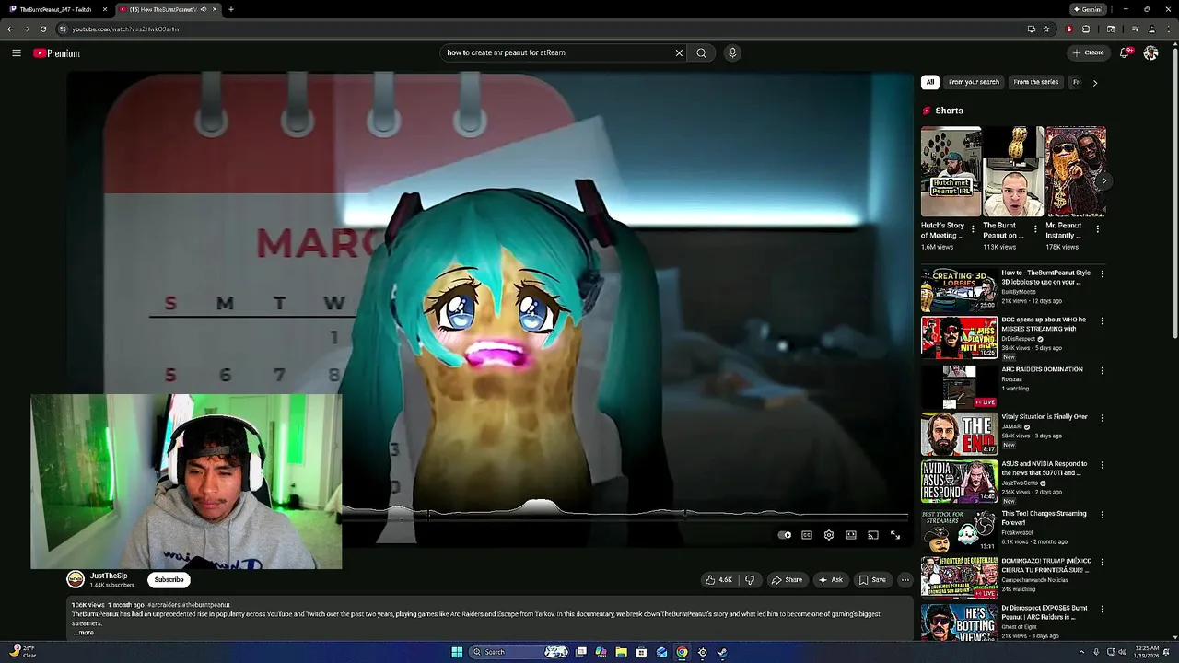Viewport: 1179px width, 663px height.
Task: Share the video
Action: (787, 580)
